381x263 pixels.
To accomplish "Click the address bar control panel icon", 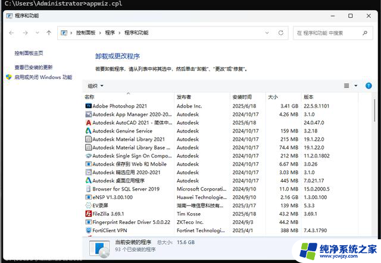I will [x=64, y=33].
